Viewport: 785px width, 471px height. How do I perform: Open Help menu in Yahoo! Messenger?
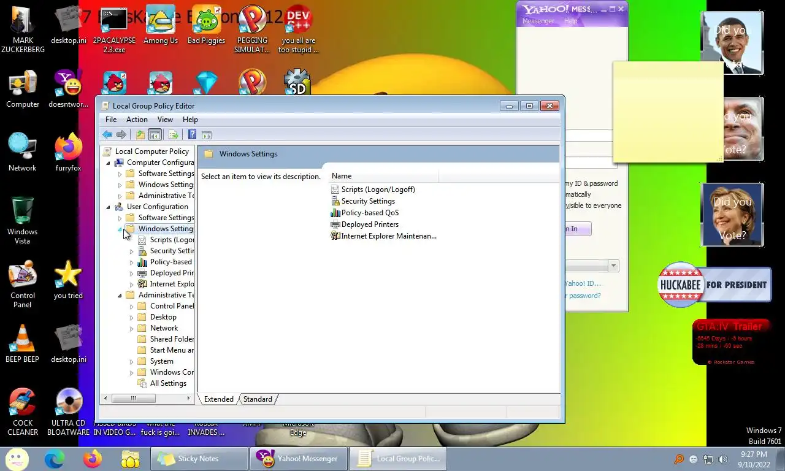coord(570,21)
